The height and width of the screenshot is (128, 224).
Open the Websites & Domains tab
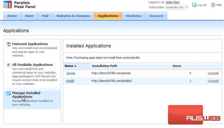73,16
